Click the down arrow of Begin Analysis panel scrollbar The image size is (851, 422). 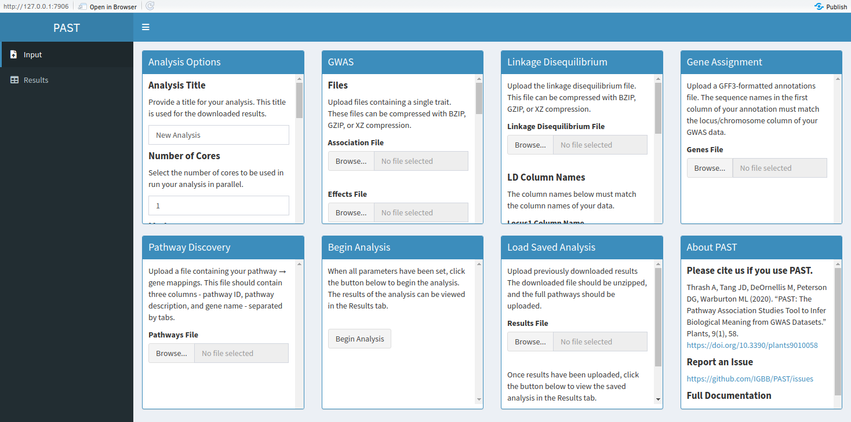click(479, 399)
